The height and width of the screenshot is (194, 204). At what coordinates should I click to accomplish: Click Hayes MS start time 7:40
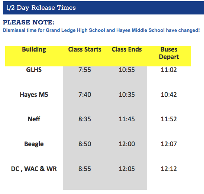point(85,95)
